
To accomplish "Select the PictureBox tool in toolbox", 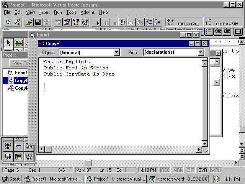I will [18, 43].
